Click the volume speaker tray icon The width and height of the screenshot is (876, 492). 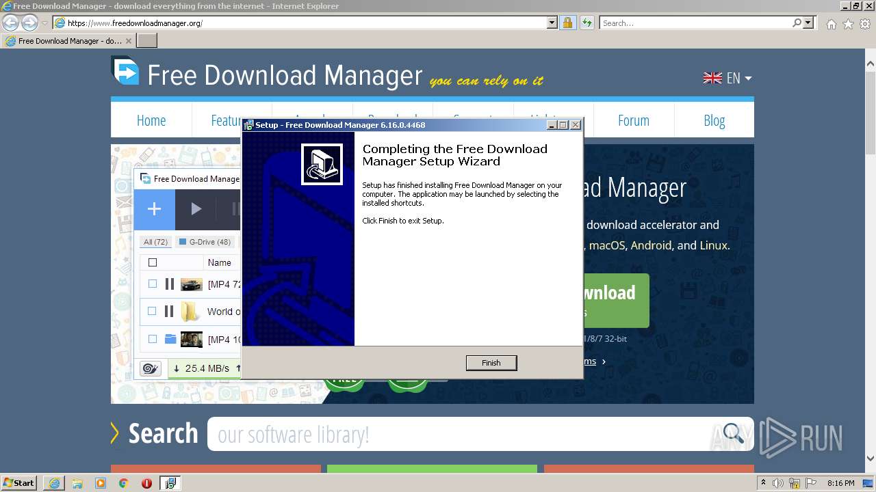(779, 483)
